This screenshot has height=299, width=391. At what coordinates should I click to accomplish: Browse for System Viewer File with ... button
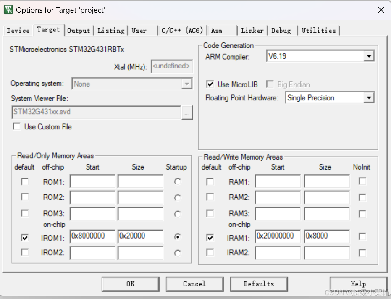(x=187, y=113)
